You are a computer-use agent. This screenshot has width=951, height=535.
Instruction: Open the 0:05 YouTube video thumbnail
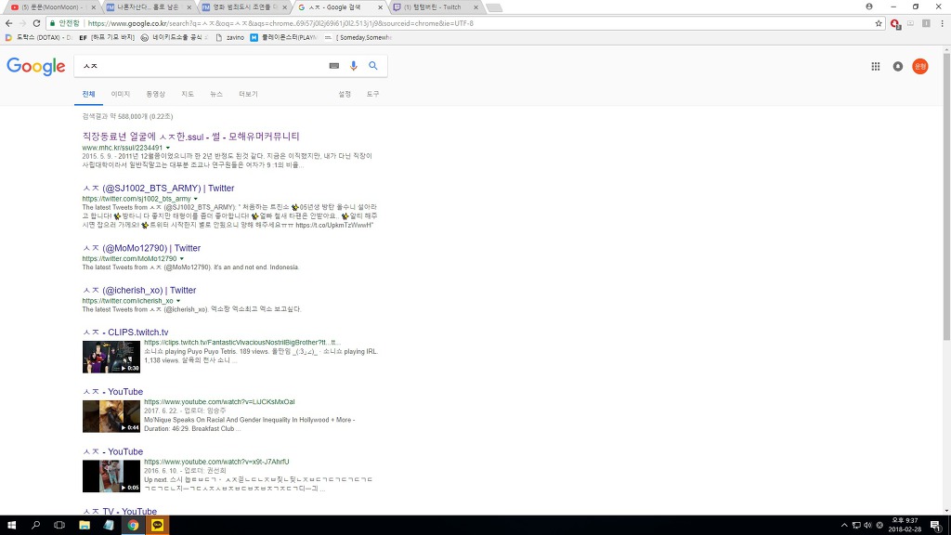[111, 476]
